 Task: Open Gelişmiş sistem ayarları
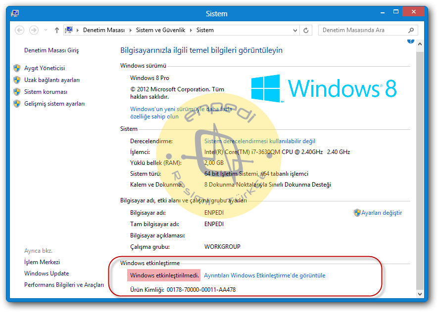coord(54,104)
